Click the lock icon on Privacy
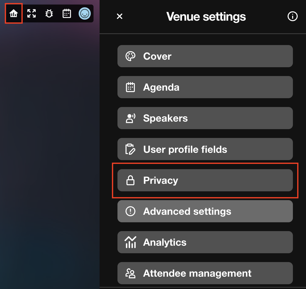Screen dimensions: 306x289 pyautogui.click(x=130, y=180)
